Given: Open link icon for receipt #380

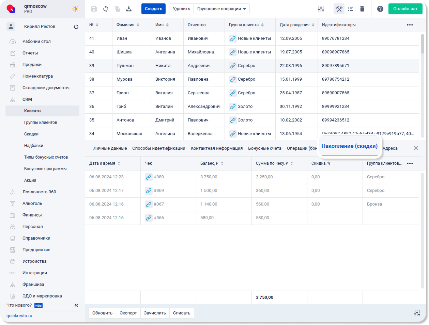Looking at the screenshot, I should (x=149, y=177).
